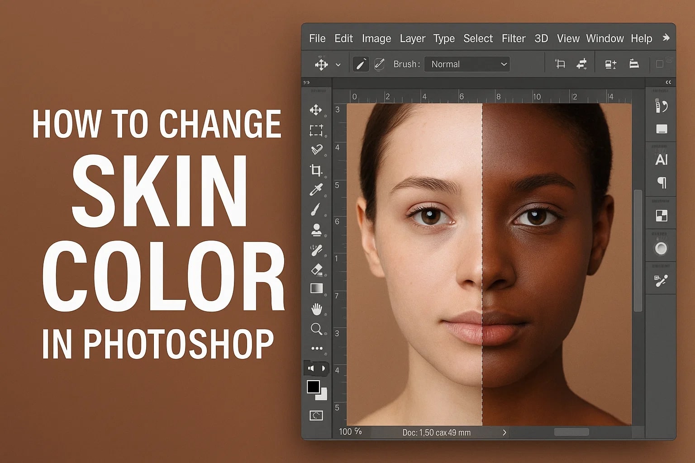Click the swap-arrows icon in the options bar
Screen dimensions: 695x463
tap(582, 64)
